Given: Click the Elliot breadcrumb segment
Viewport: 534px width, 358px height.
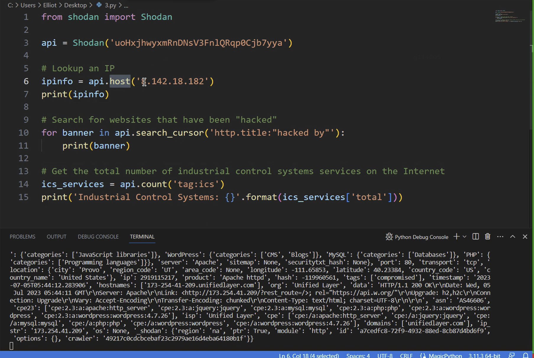Looking at the screenshot, I should (x=50, y=5).
